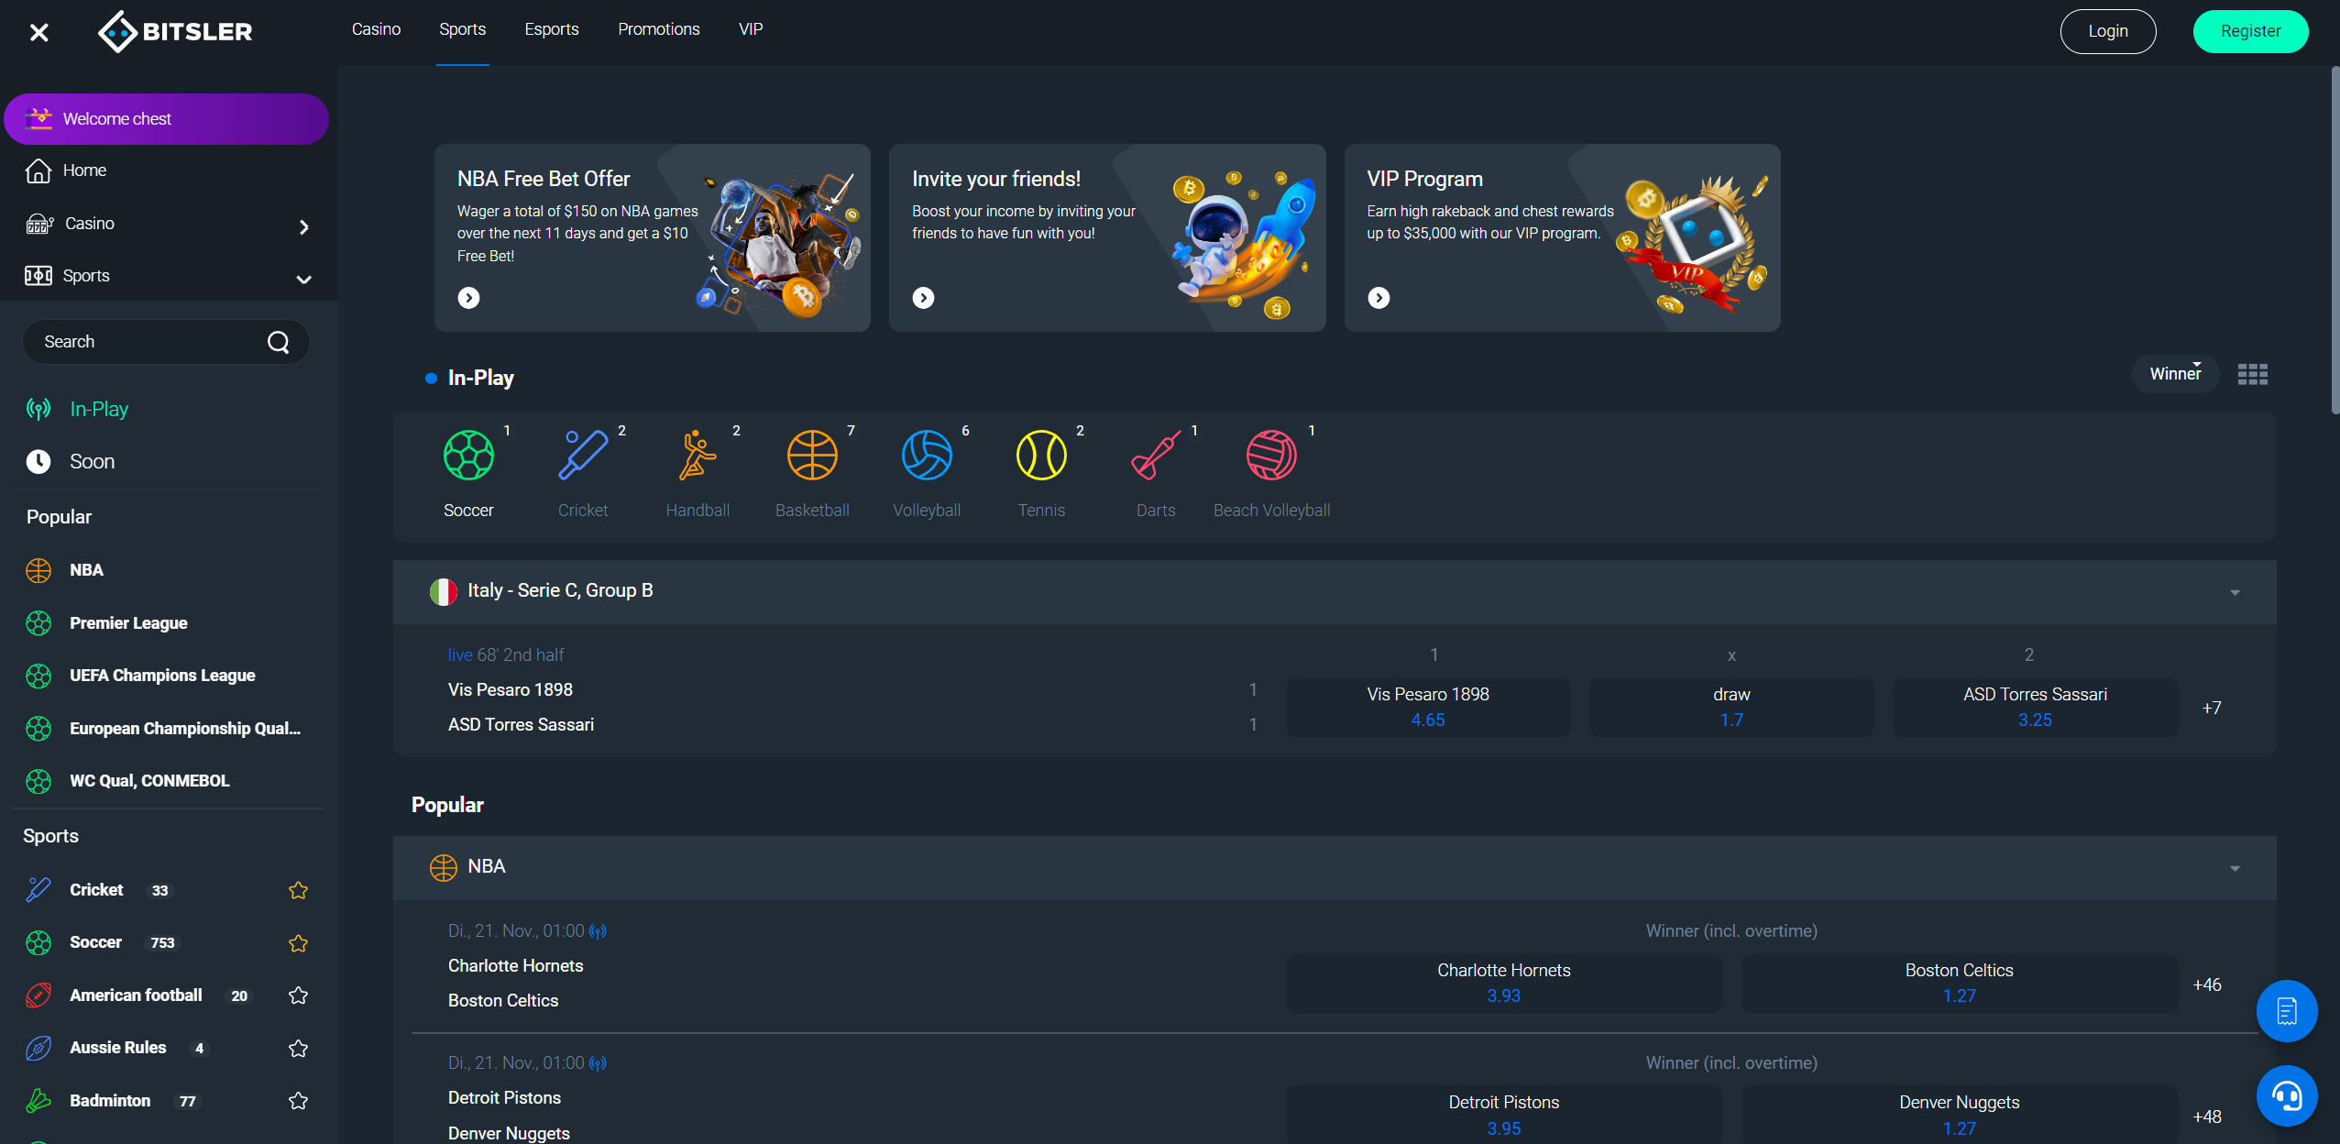This screenshot has width=2340, height=1144.
Task: Open the betslip floating button
Action: tap(2286, 1011)
